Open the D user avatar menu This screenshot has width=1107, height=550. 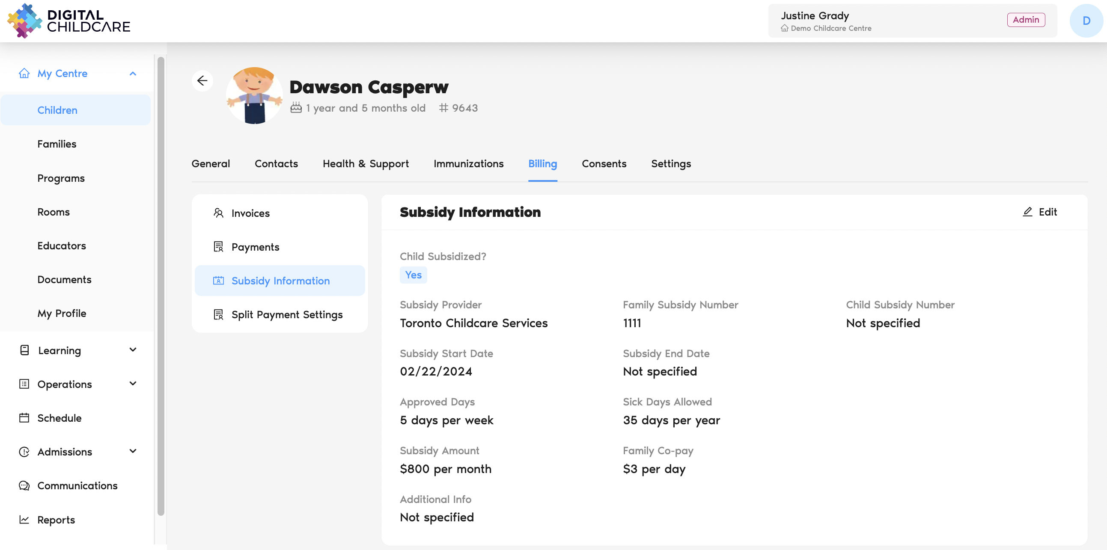pos(1086,21)
